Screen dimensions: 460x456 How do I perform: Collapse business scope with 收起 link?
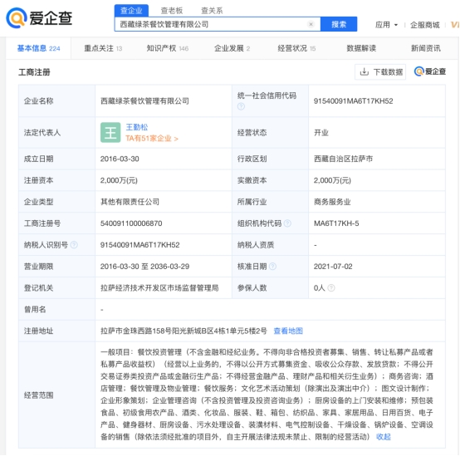point(384,437)
